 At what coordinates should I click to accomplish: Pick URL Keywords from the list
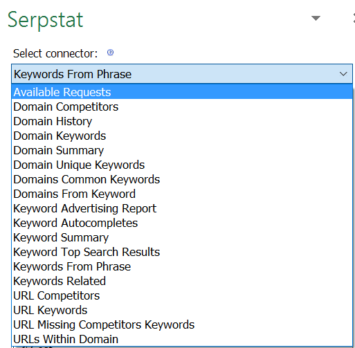182,310
